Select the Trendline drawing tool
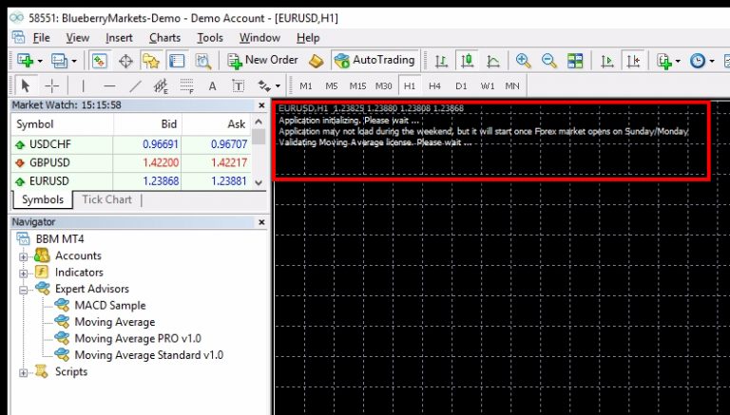730x415 pixels. tap(135, 85)
